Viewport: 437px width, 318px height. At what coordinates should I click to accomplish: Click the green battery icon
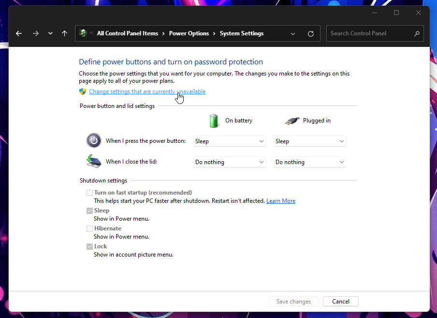214,121
